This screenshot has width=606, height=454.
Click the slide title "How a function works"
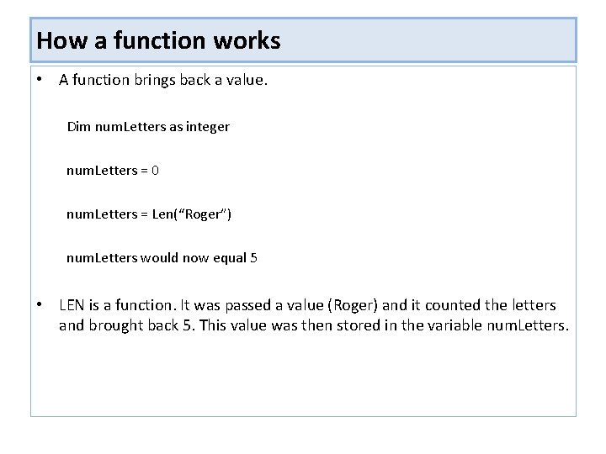click(x=158, y=40)
